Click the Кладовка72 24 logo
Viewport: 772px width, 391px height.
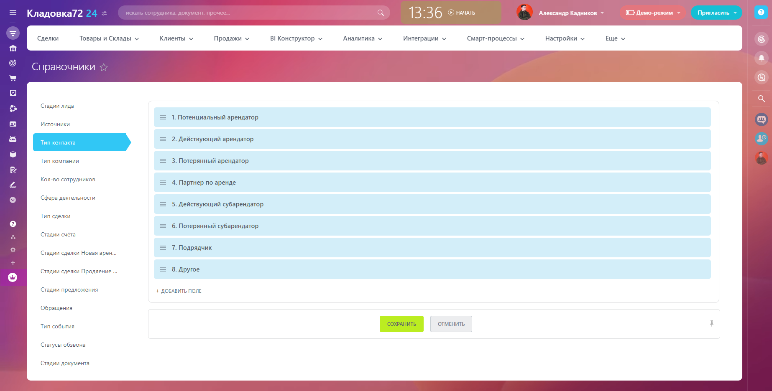coord(62,13)
